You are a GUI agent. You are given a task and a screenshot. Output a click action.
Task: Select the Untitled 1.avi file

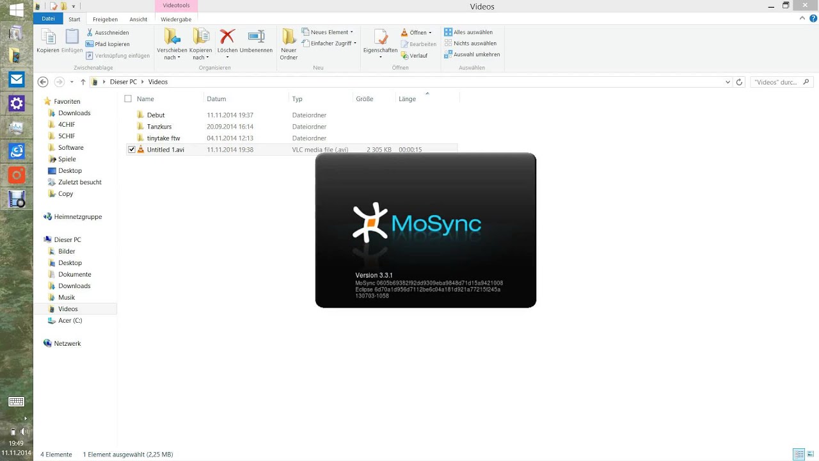click(165, 150)
